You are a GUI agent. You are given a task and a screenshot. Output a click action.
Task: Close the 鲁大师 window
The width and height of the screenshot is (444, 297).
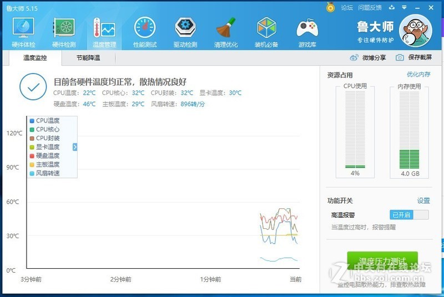(431, 8)
